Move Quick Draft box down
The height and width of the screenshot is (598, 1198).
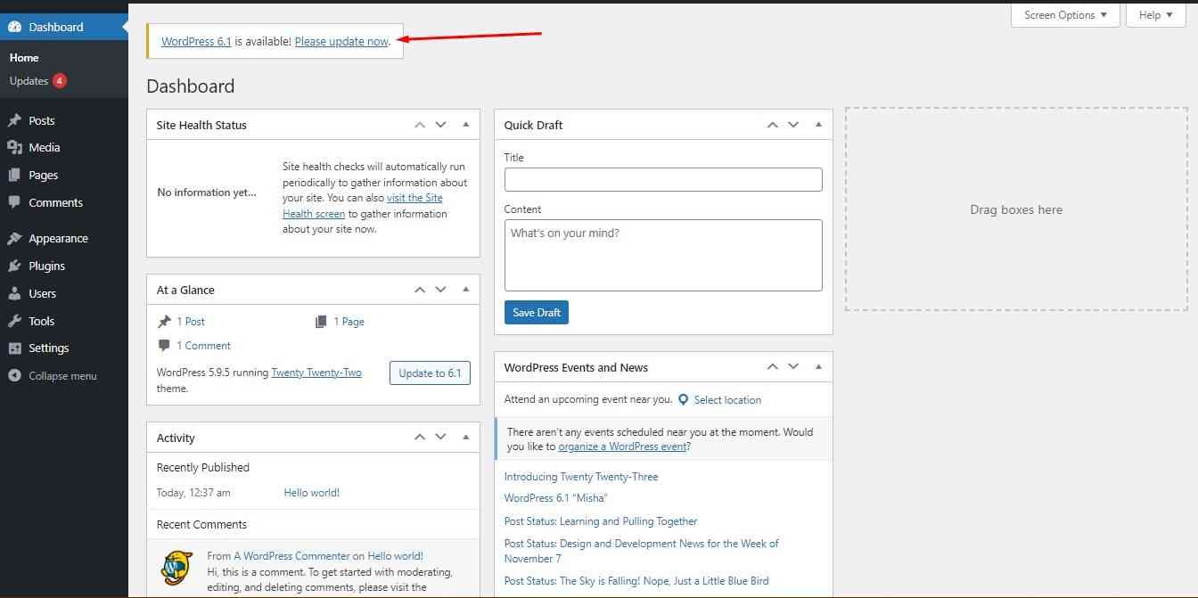(x=793, y=125)
